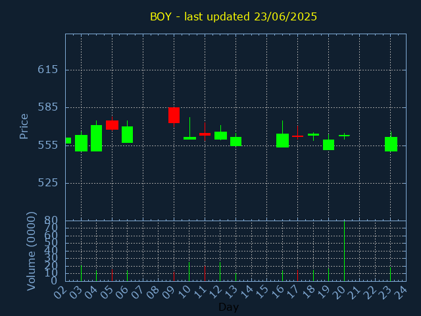
Task: Click the 0 volume axis label
Action: (54, 281)
